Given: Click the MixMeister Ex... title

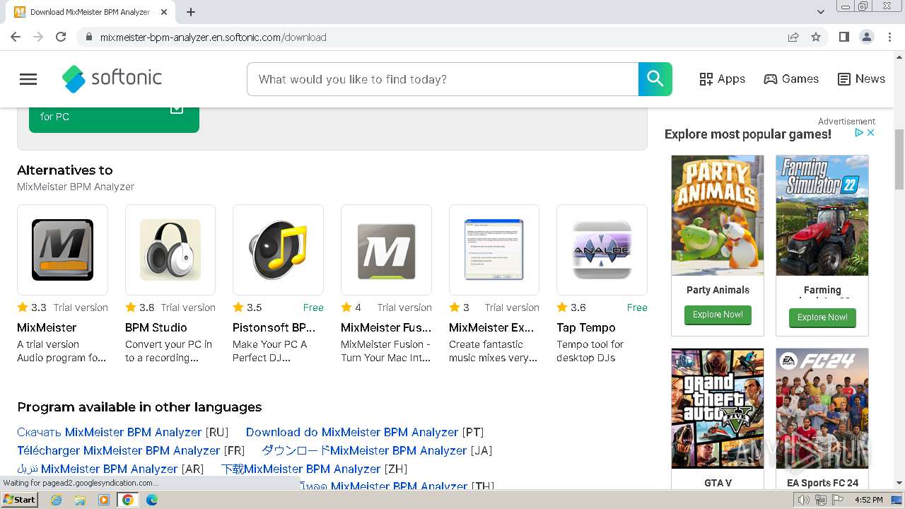Looking at the screenshot, I should (x=491, y=327).
